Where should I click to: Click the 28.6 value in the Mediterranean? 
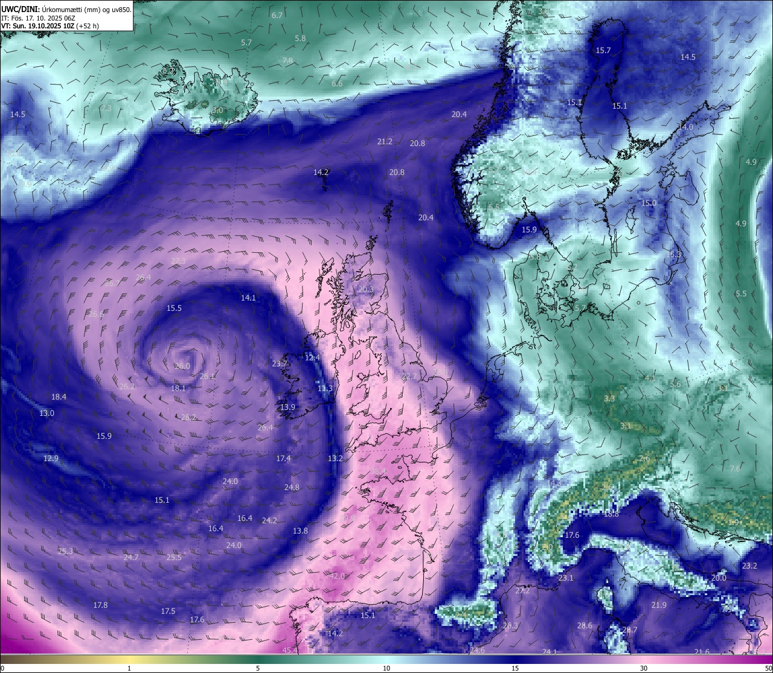pyautogui.click(x=585, y=626)
